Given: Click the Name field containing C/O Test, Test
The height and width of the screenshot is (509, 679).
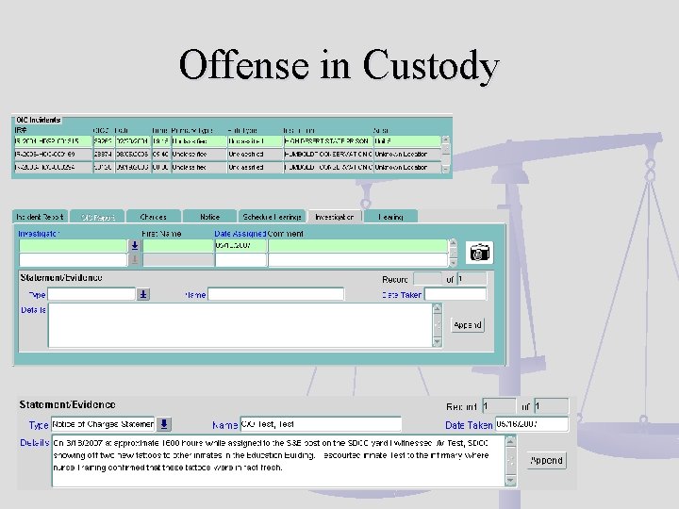Looking at the screenshot, I should coord(321,424).
